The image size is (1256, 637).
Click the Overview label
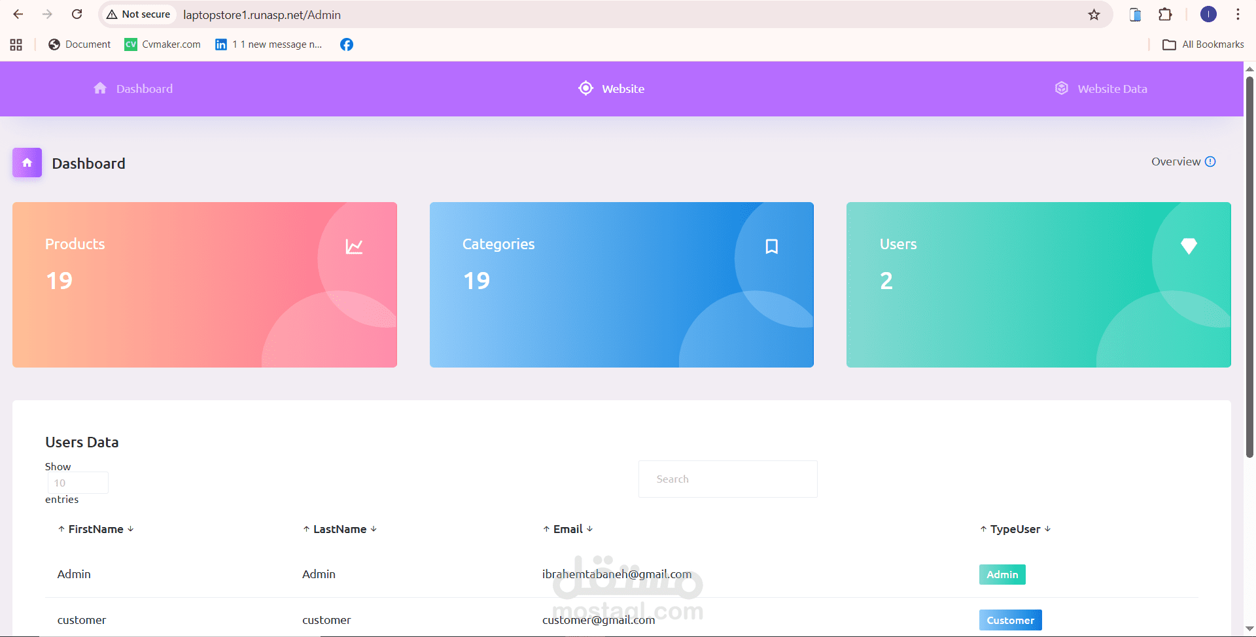[x=1176, y=162]
